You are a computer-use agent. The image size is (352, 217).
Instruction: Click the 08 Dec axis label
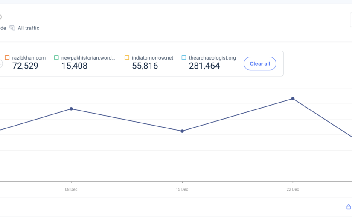[71, 189]
